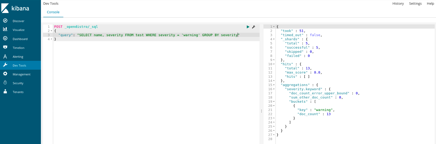Screen dimensions: 436x144
Task: Click "total" : 13 under hits
Action: click(298, 68)
